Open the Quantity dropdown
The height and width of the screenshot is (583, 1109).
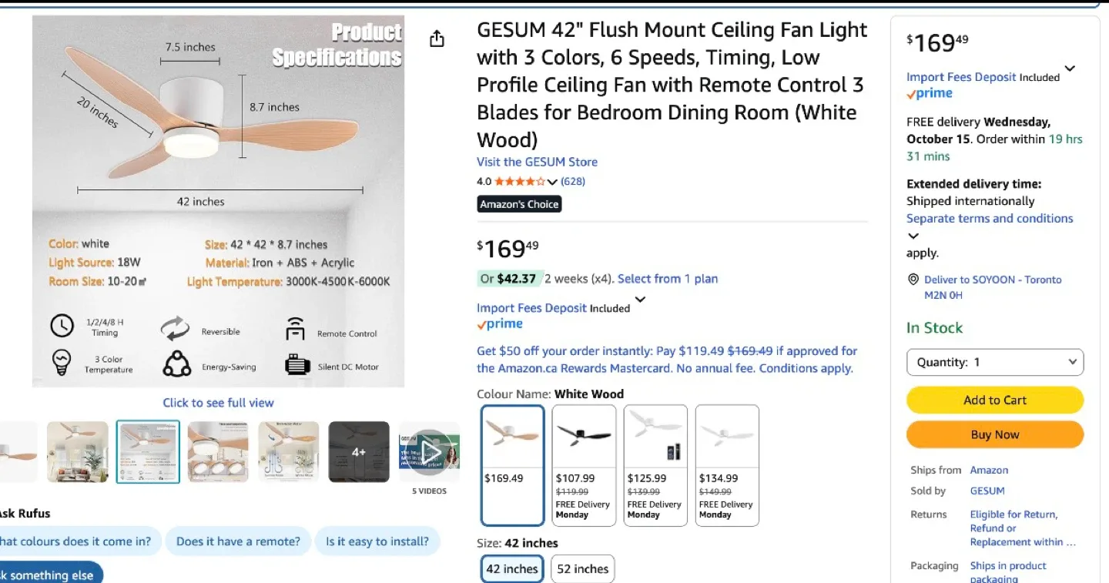click(x=995, y=362)
